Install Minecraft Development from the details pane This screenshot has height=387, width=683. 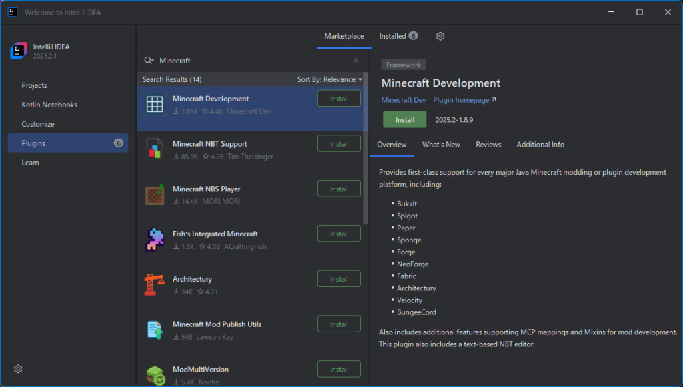click(x=405, y=120)
